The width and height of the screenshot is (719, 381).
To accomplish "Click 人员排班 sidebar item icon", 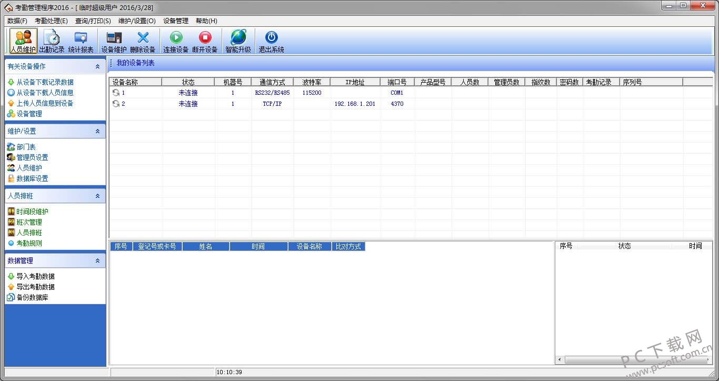I will [11, 233].
